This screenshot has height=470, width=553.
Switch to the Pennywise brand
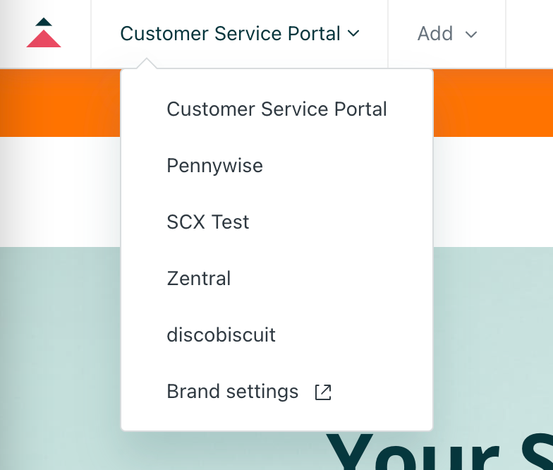click(276, 165)
